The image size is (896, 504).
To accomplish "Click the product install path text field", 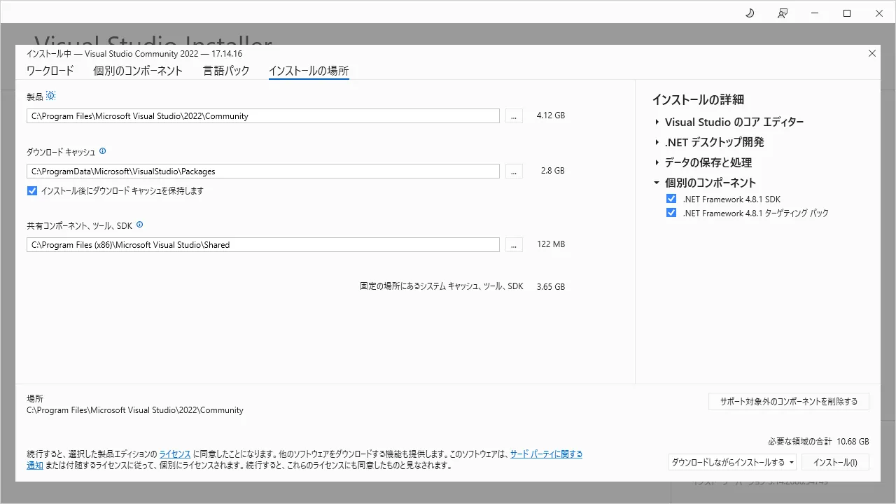I will point(262,116).
